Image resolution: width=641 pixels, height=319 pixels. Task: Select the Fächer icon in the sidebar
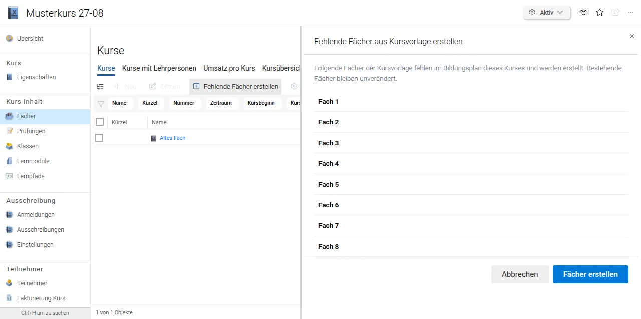pos(9,116)
